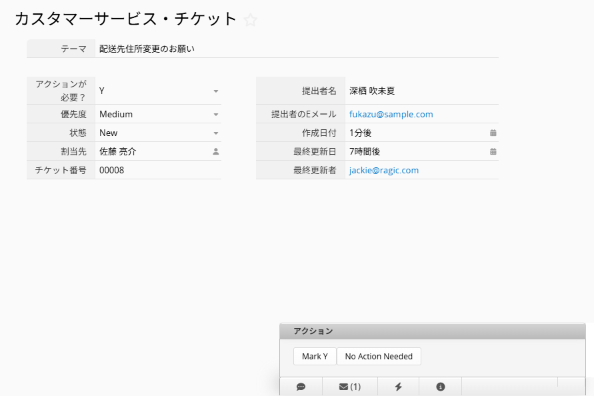Image resolution: width=594 pixels, height=396 pixels.
Task: Open the jackie@ragic.com email link
Action: (x=383, y=170)
